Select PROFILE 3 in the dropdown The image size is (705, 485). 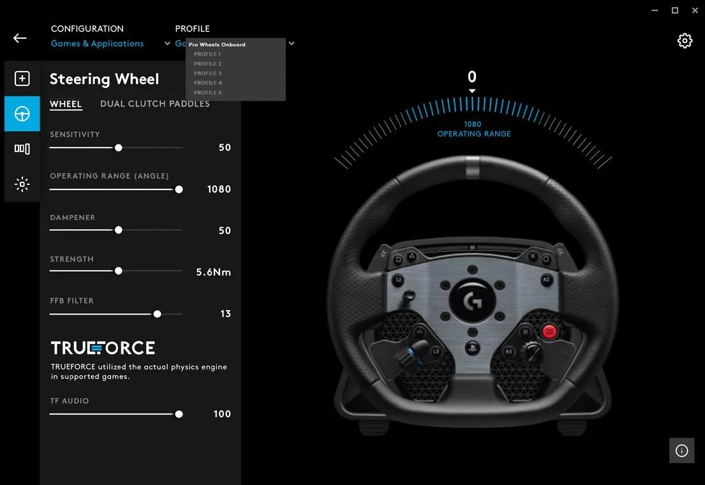208,73
